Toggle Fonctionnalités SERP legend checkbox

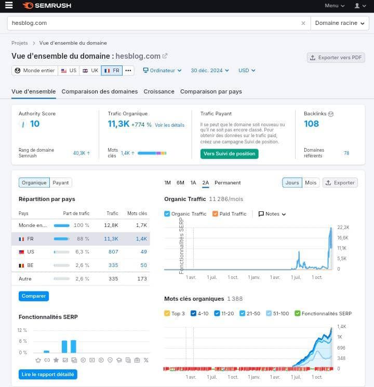point(298,313)
